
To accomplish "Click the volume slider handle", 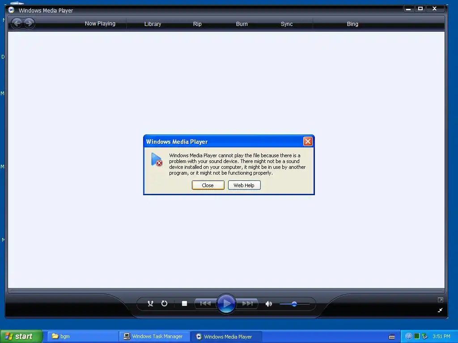I will point(294,304).
